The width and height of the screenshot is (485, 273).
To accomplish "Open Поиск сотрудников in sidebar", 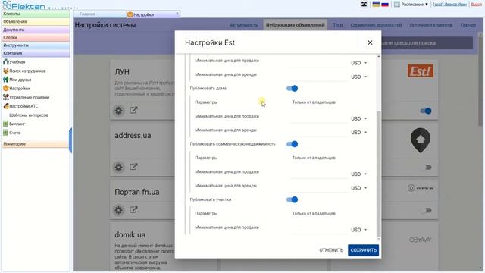I will (x=24, y=71).
